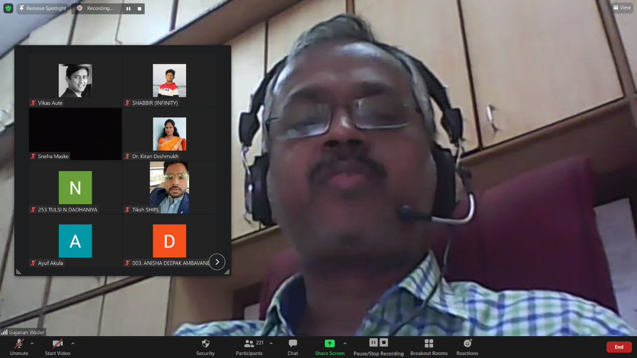This screenshot has height=358, width=637.
Task: Pause the recording from top bar
Action: coord(128,8)
